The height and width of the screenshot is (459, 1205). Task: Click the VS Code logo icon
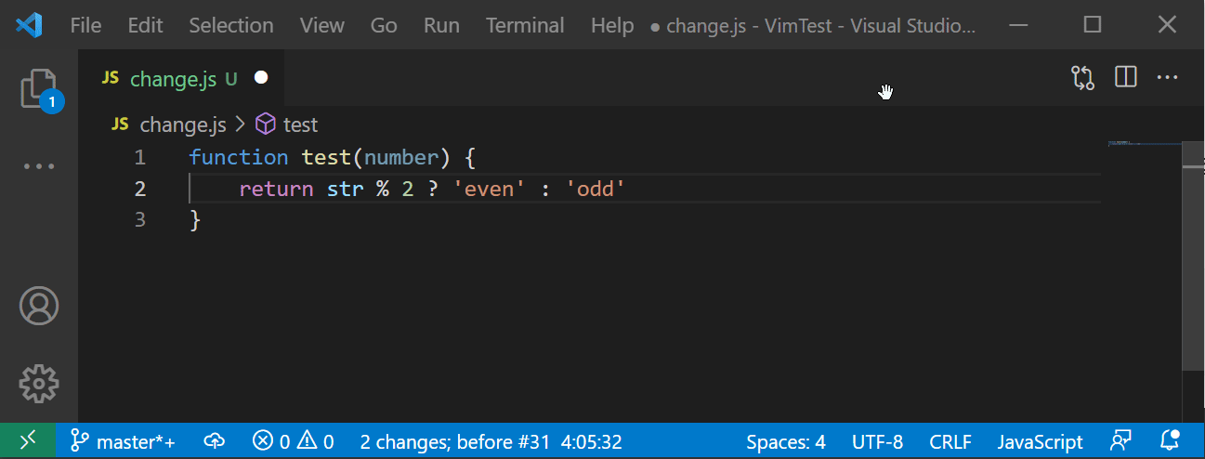coord(29,25)
